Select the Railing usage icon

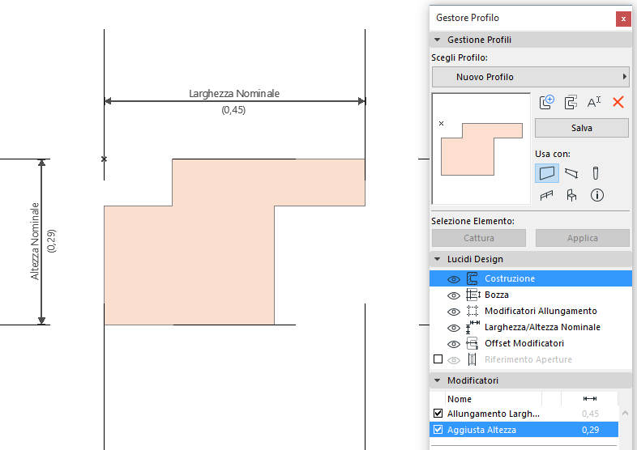point(547,196)
